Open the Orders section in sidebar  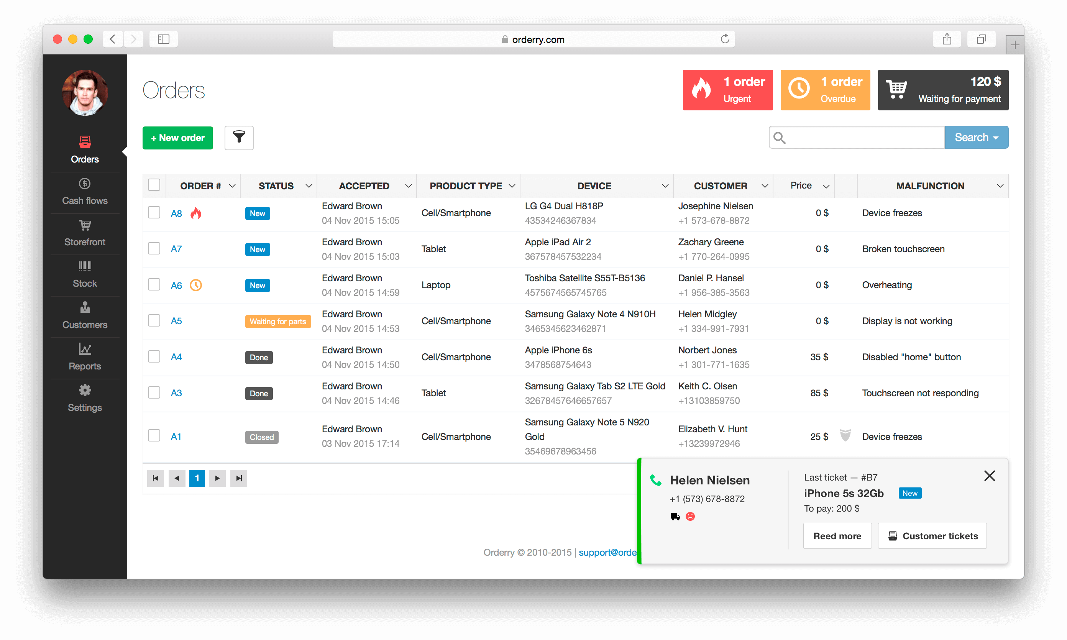(x=85, y=149)
